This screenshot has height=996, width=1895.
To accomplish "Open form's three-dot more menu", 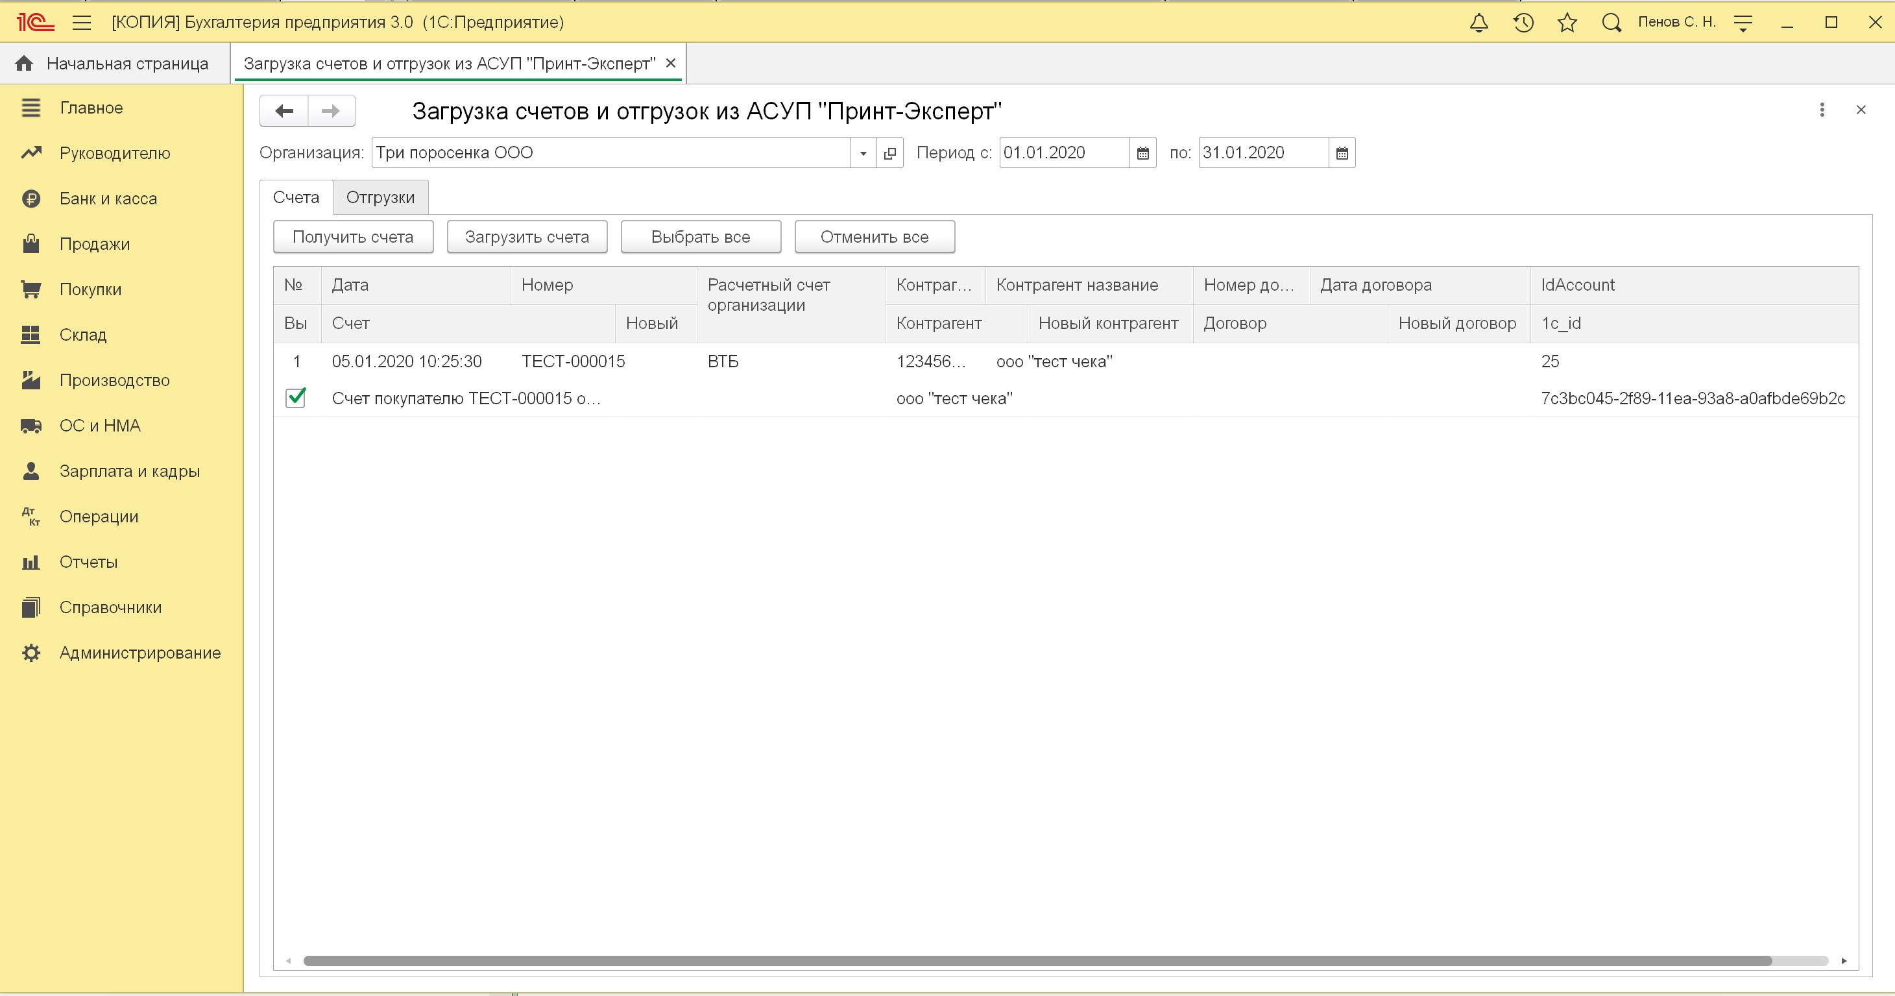I will click(1822, 110).
